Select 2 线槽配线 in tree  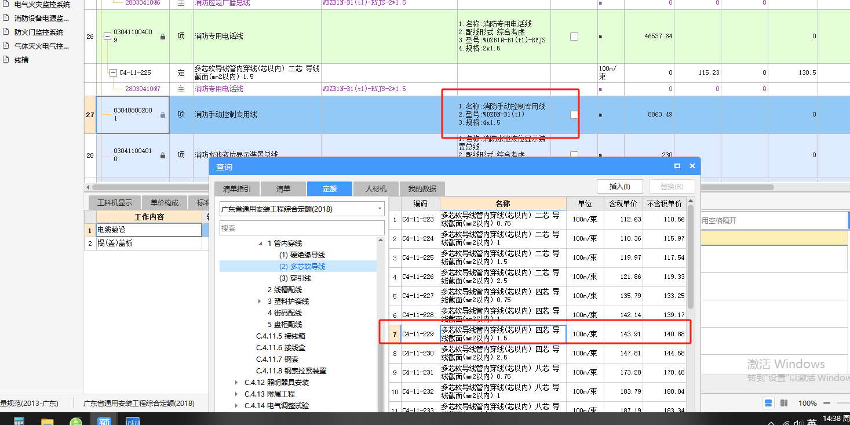[x=284, y=290]
